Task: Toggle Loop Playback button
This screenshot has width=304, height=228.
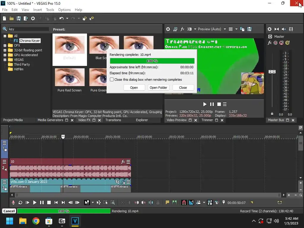Action: pos(20,202)
